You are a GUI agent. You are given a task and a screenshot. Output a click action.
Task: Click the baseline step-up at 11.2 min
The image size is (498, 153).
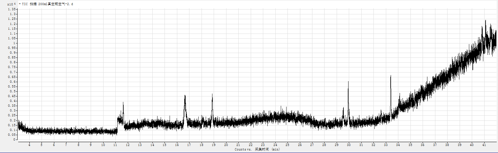pyautogui.click(x=118, y=125)
